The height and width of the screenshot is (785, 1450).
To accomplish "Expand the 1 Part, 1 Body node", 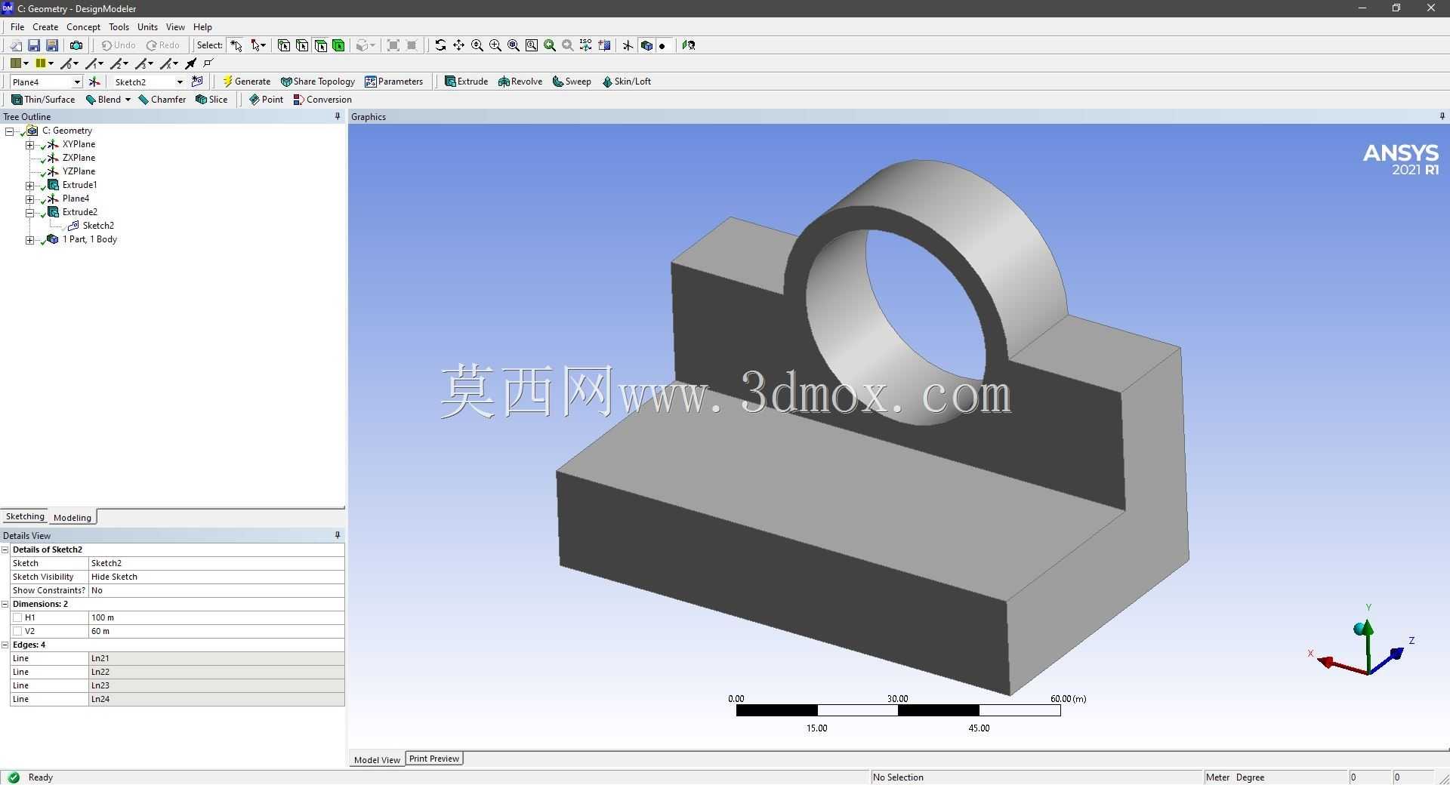I will [29, 239].
